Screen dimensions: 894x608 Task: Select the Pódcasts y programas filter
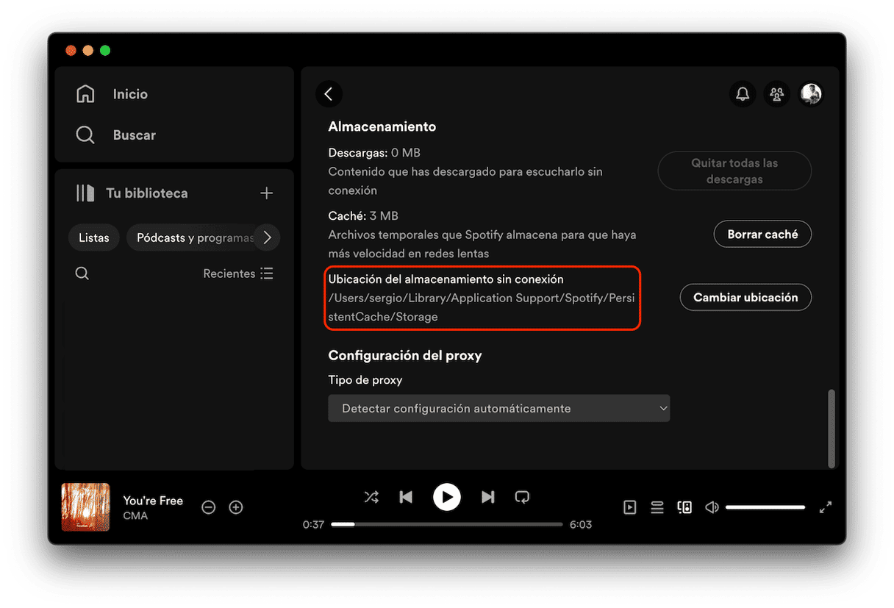tap(195, 237)
